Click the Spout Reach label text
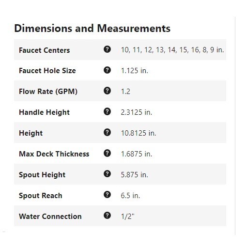The image size is (247, 248). click(41, 196)
